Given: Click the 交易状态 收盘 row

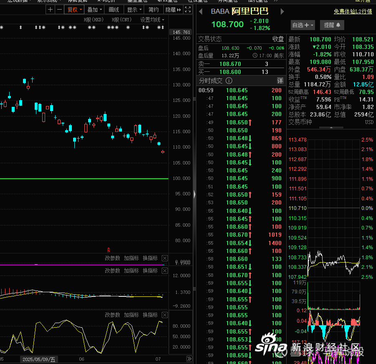Looking at the screenshot, I should coord(241,39).
